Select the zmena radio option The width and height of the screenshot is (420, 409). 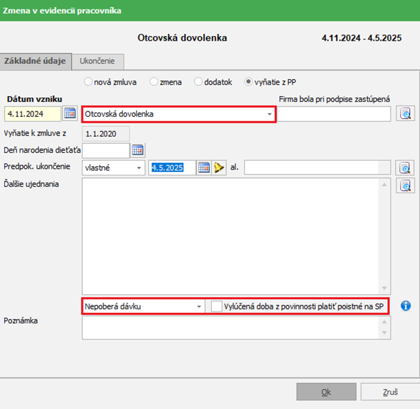tap(154, 81)
